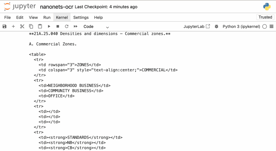Open the Code cell type dropdown
Viewport: 276px width, 151px height.
pos(96,27)
